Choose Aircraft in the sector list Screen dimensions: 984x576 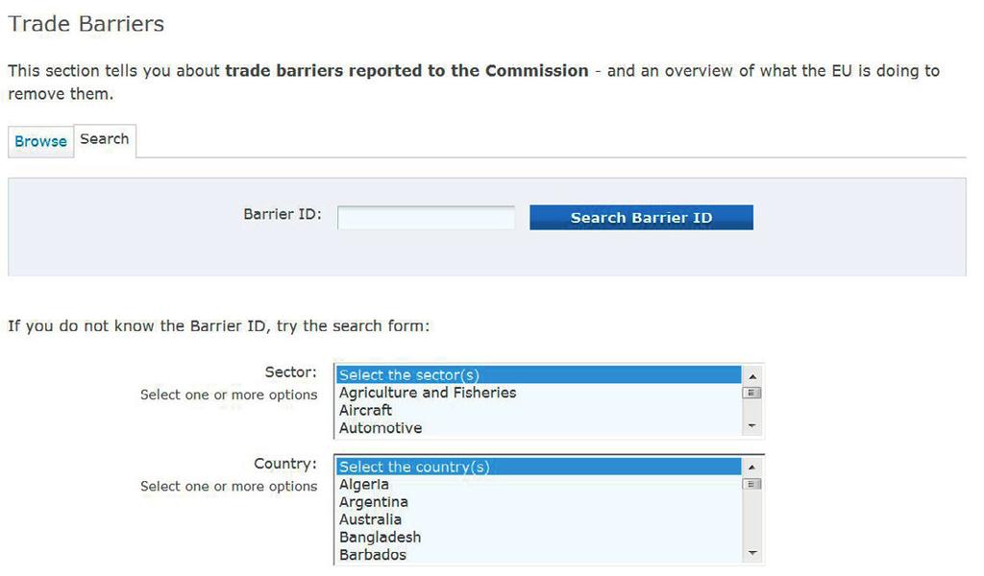click(539, 410)
